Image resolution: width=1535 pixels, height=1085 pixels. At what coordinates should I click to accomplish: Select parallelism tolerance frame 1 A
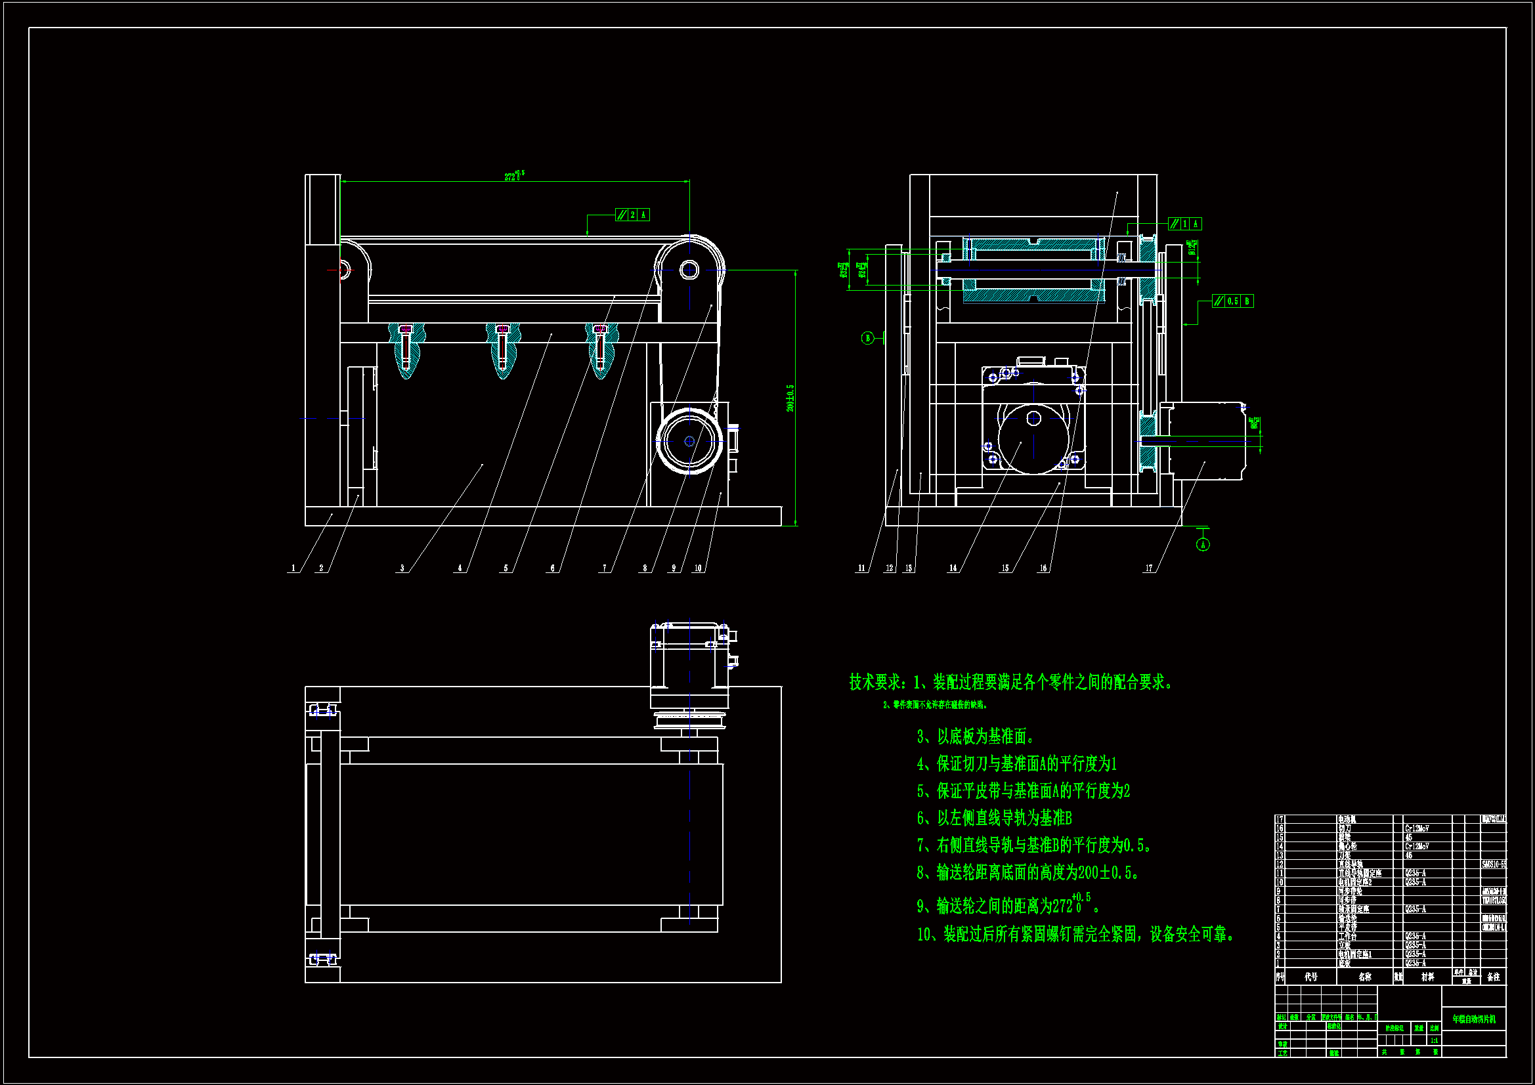pyautogui.click(x=1184, y=224)
